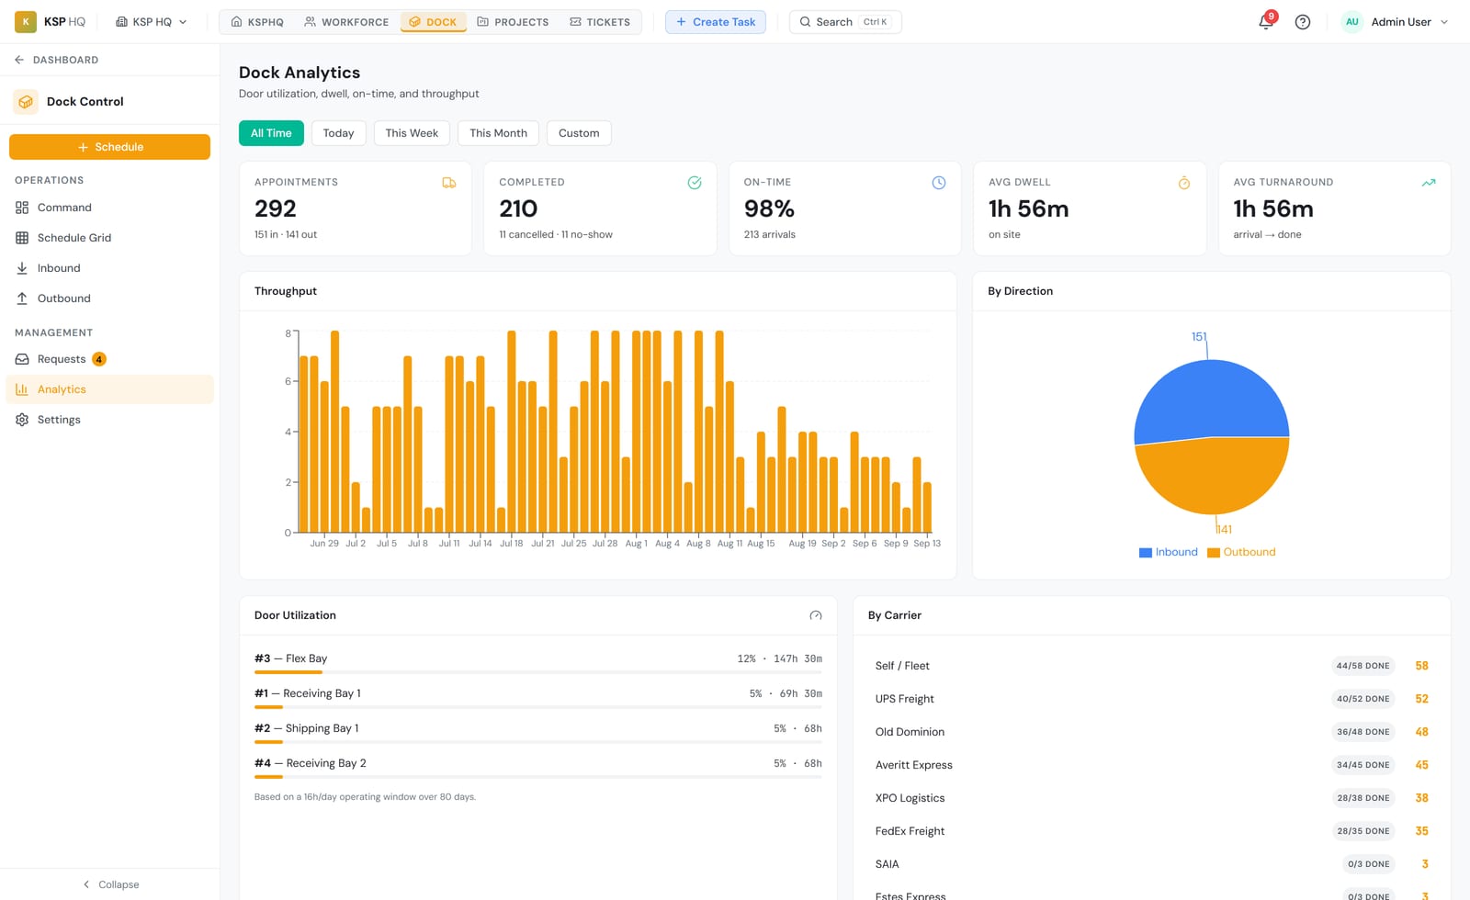Open the Dock tab in top navigation
Screen dimensions: 1470x900
[x=433, y=22]
